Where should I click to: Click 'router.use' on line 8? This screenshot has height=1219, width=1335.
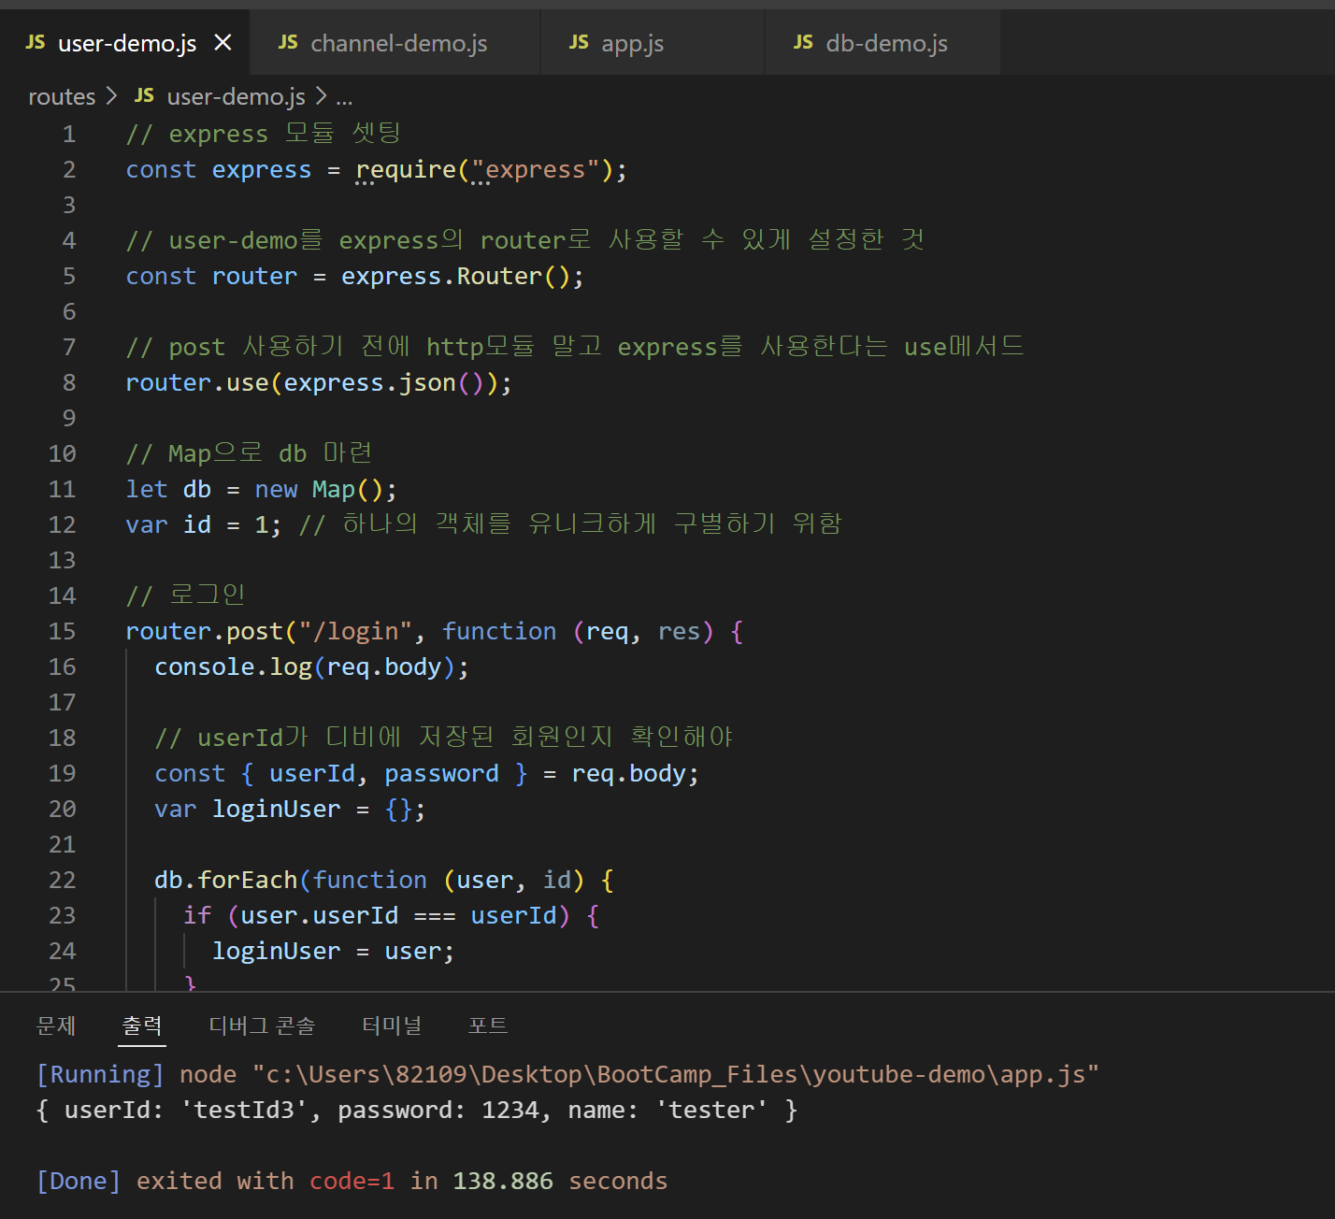coord(197,383)
